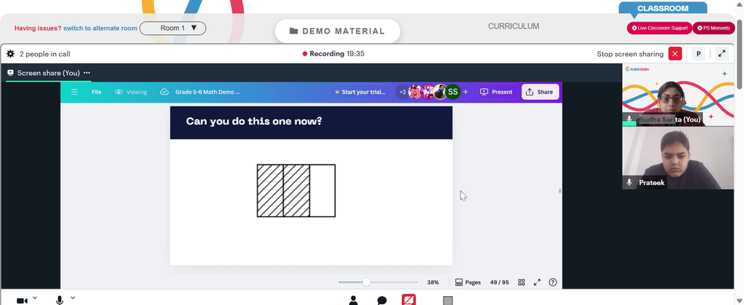Click the red stop screen sharing X button
Screen dimensions: 744x305
pos(675,54)
